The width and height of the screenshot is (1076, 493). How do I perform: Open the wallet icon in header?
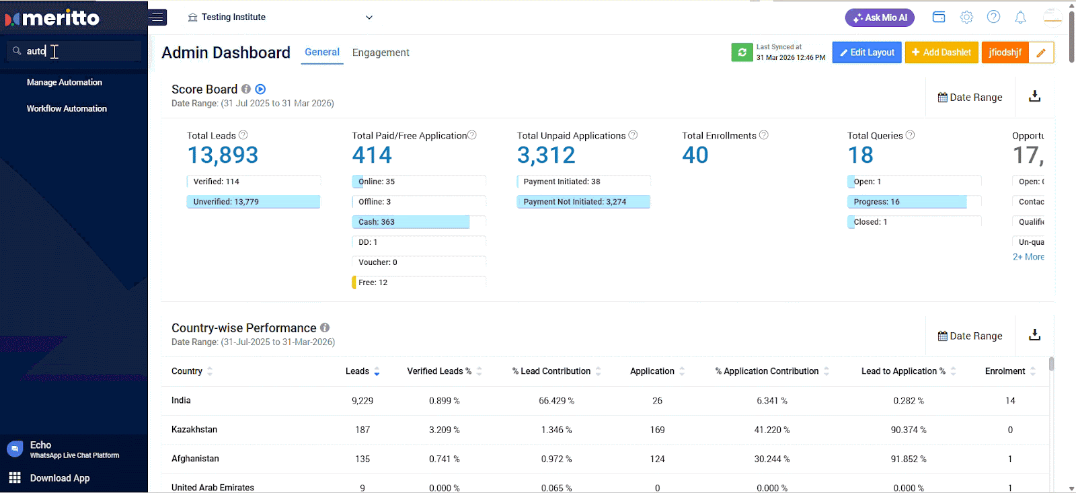click(x=939, y=17)
